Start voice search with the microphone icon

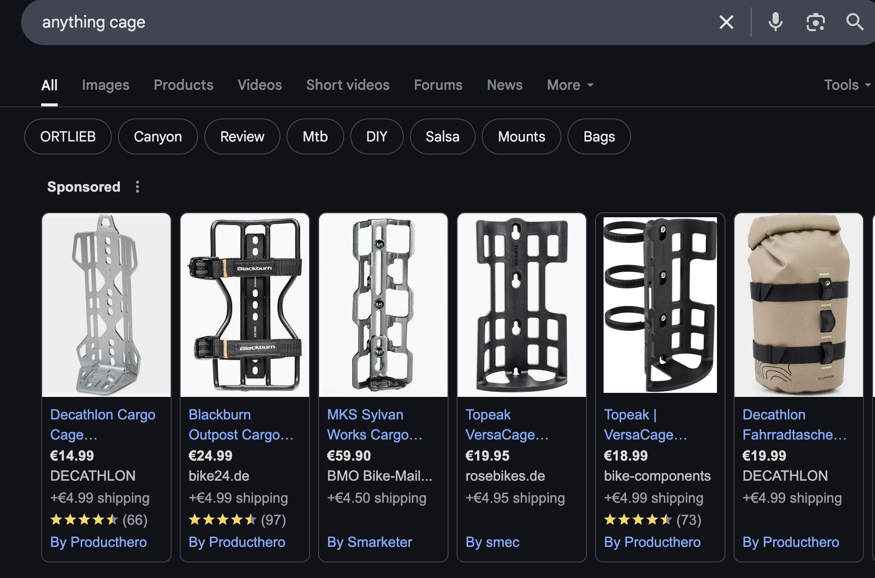775,22
